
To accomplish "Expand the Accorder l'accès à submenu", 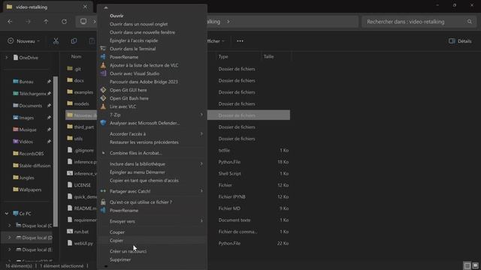I will click(201, 133).
